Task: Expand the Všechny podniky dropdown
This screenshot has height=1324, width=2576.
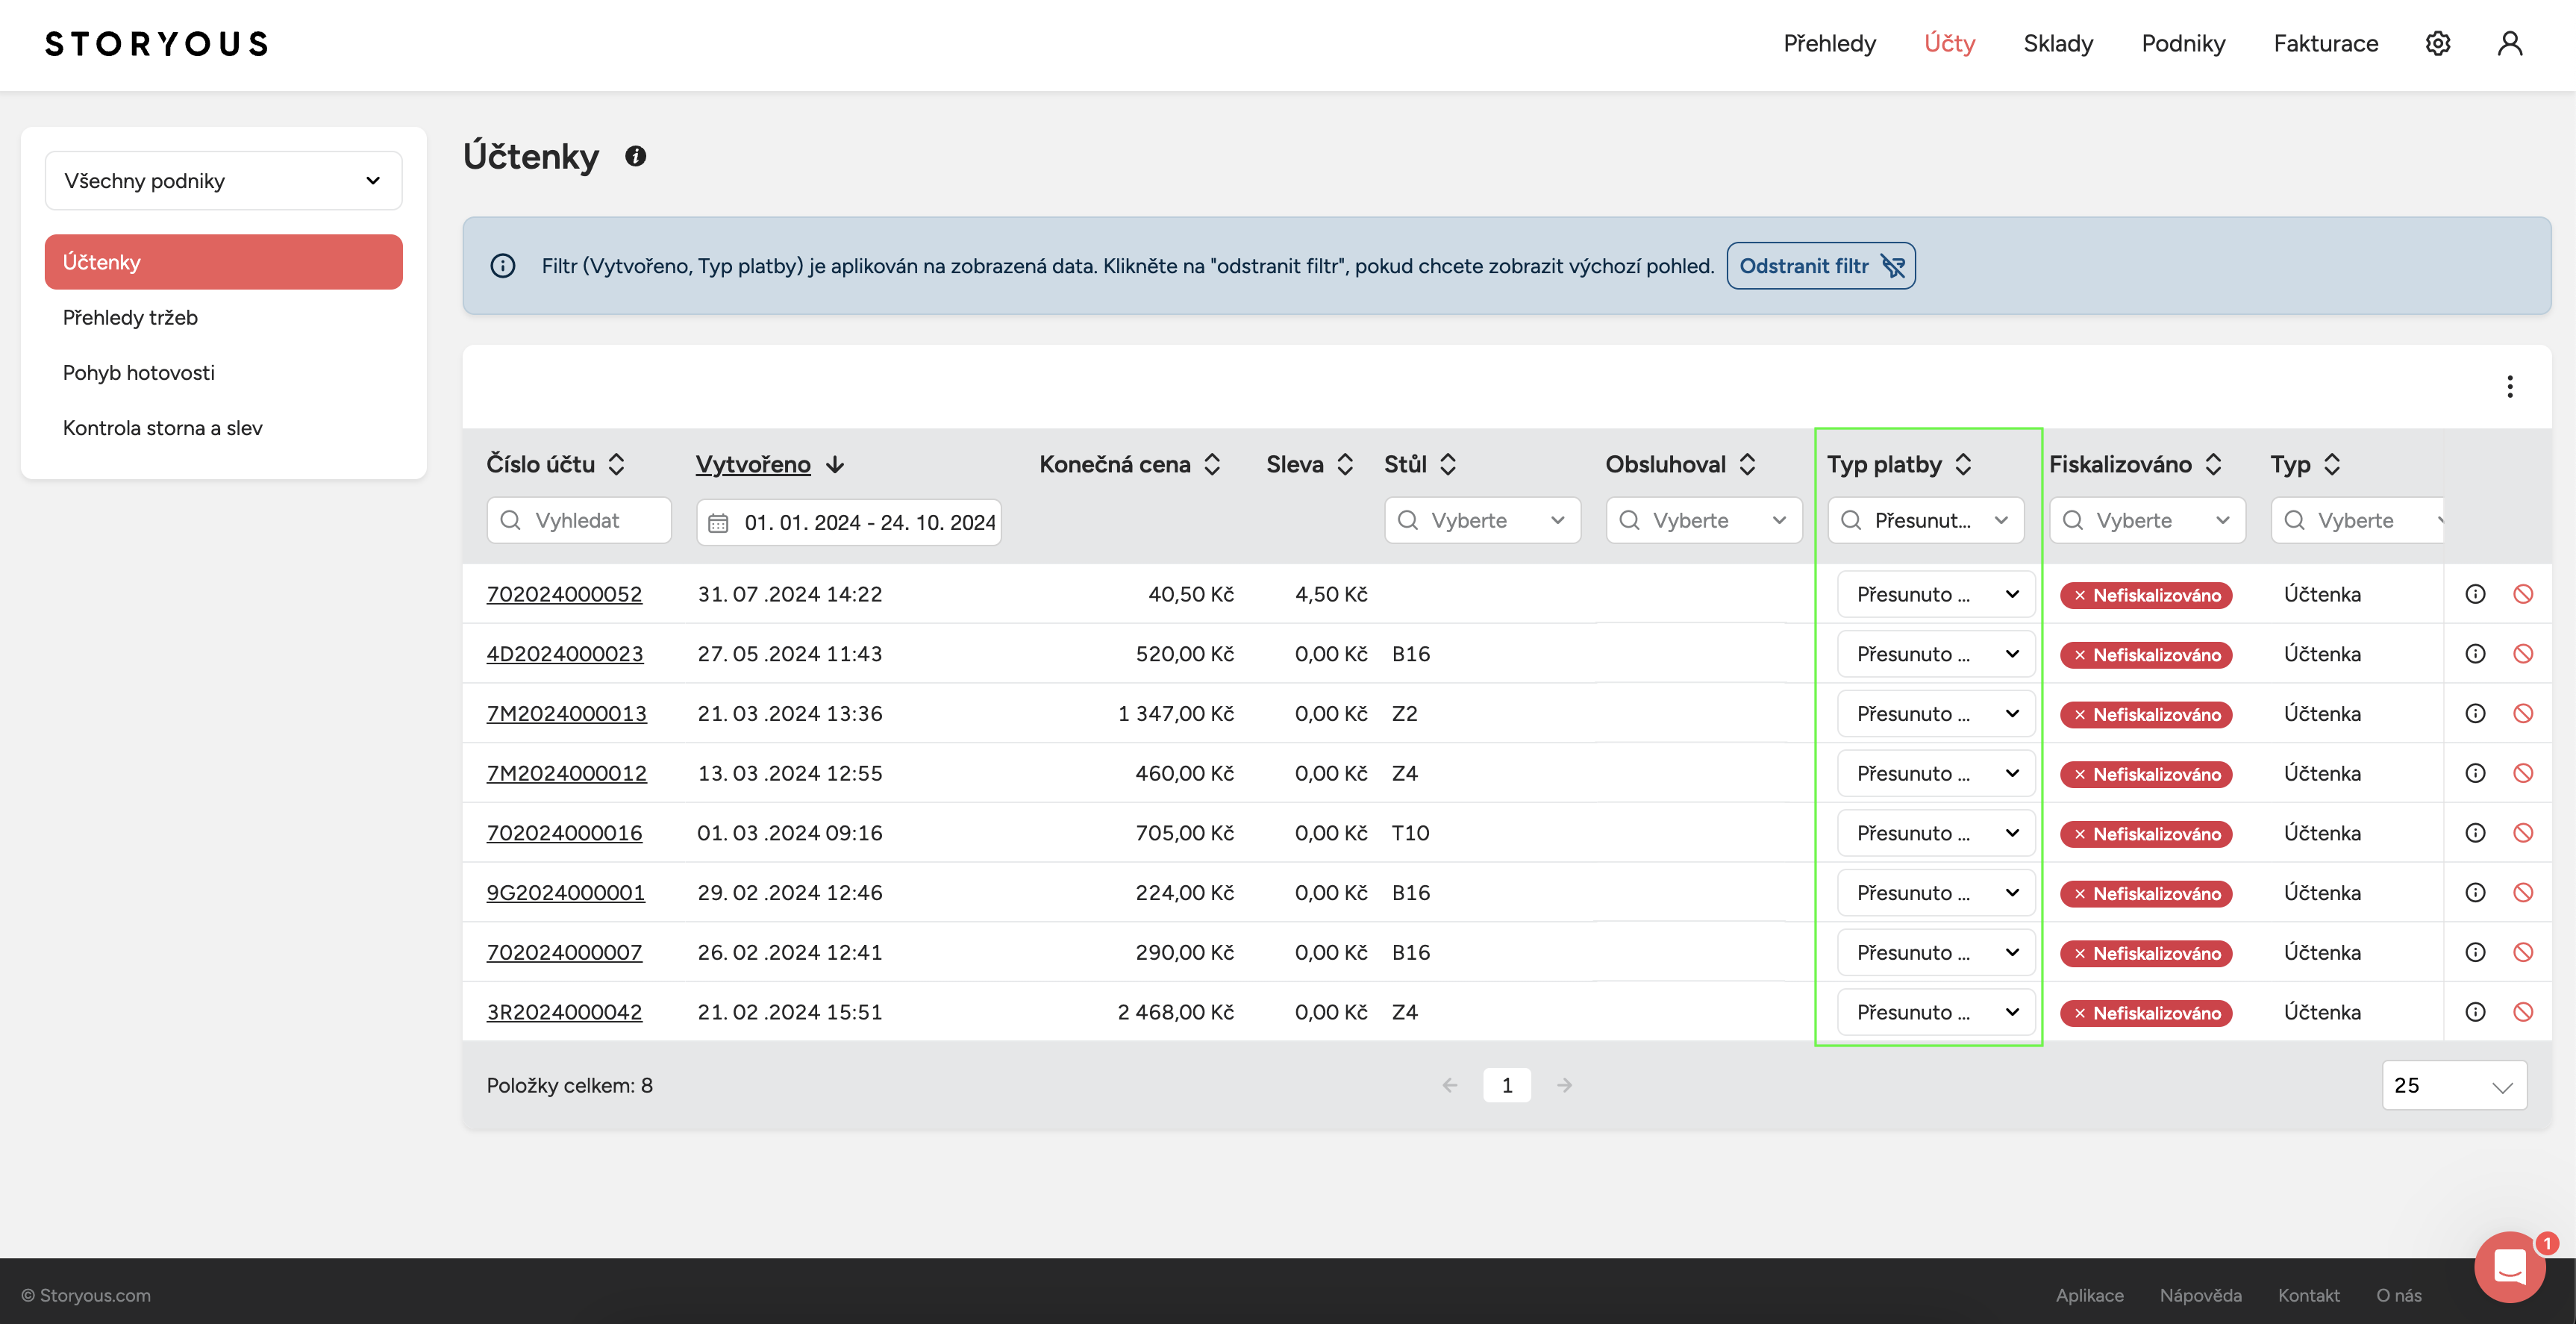Action: (x=223, y=181)
